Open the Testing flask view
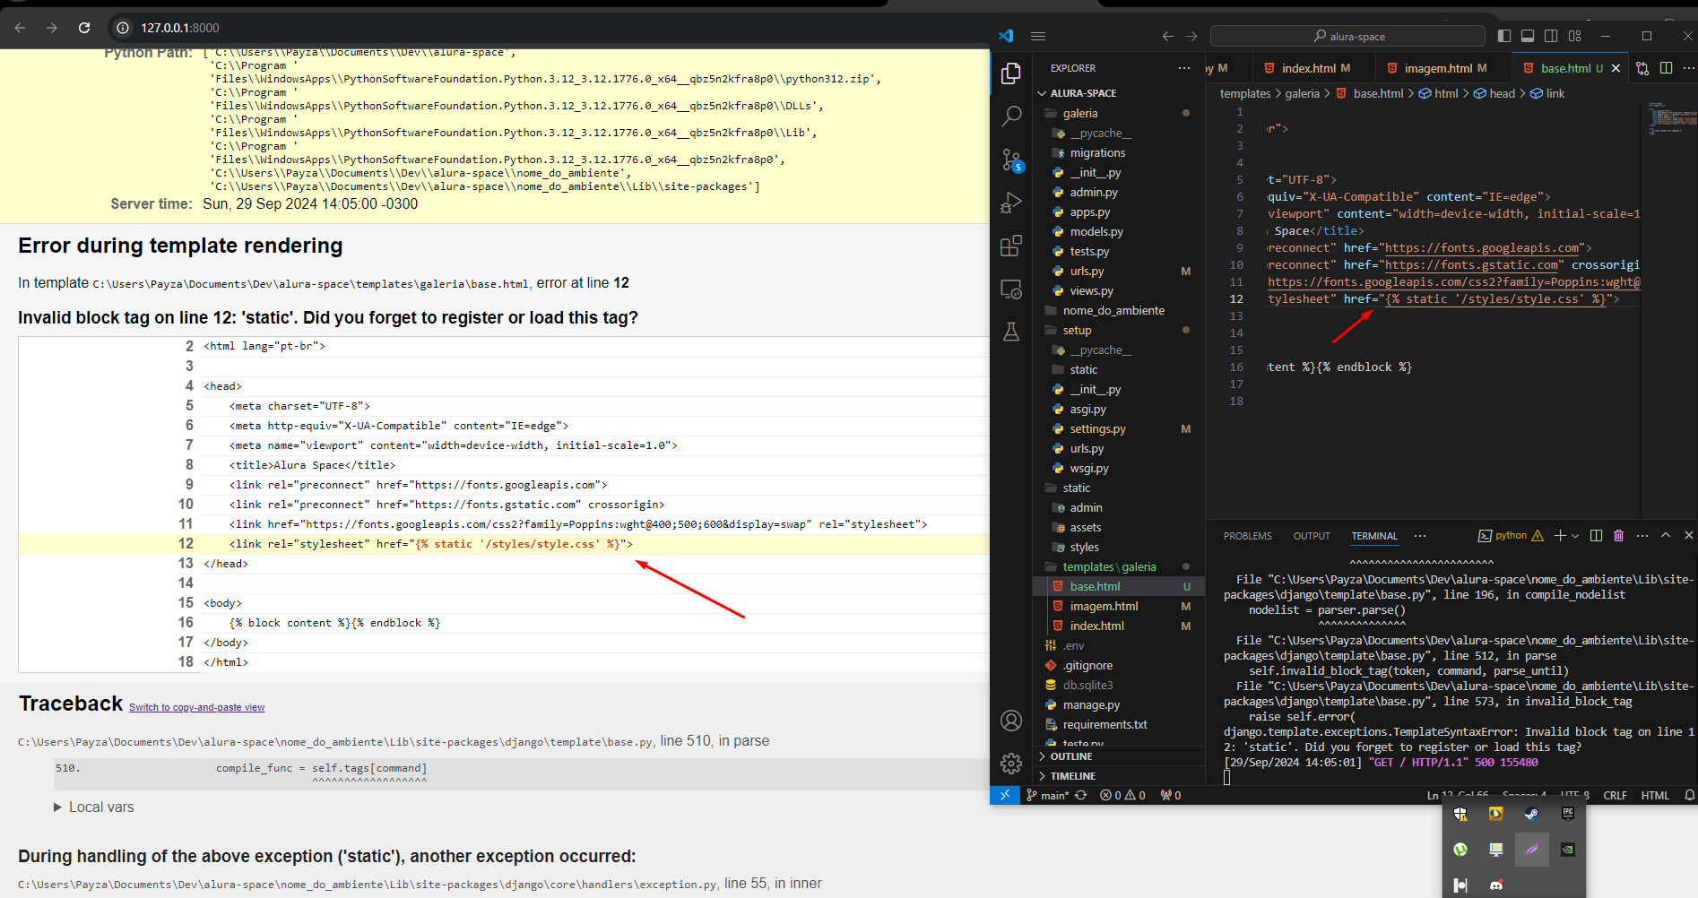1698x898 pixels. pos(1011,332)
